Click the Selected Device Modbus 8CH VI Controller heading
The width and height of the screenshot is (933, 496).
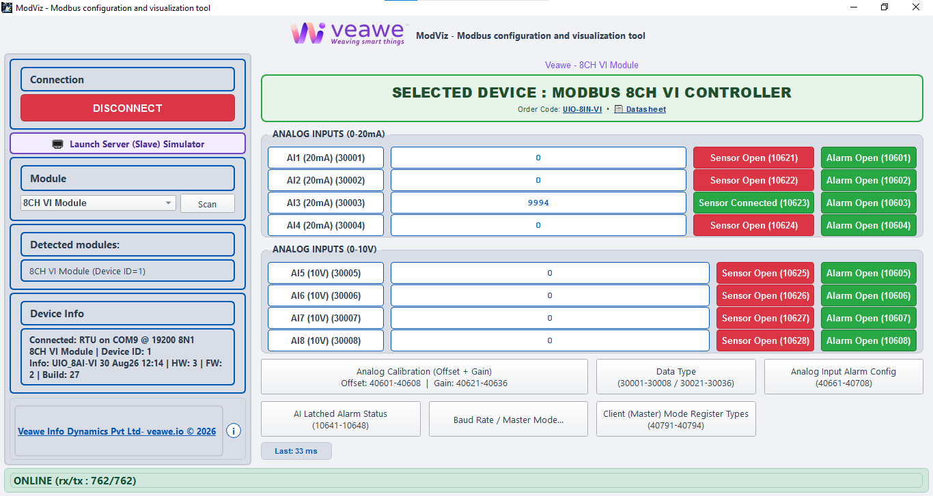(x=591, y=93)
